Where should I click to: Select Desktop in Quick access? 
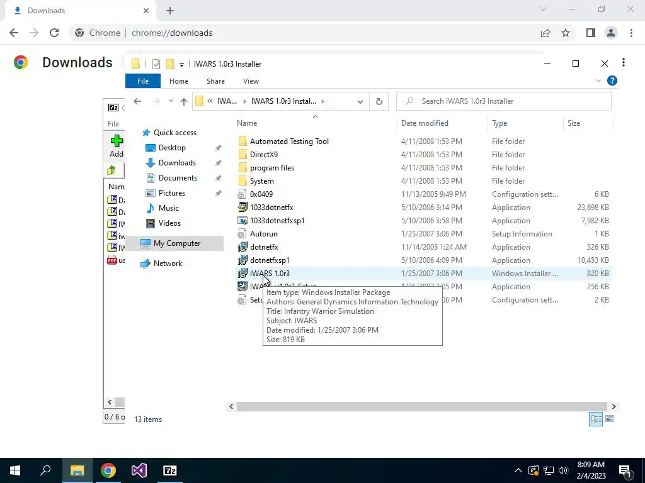(172, 147)
